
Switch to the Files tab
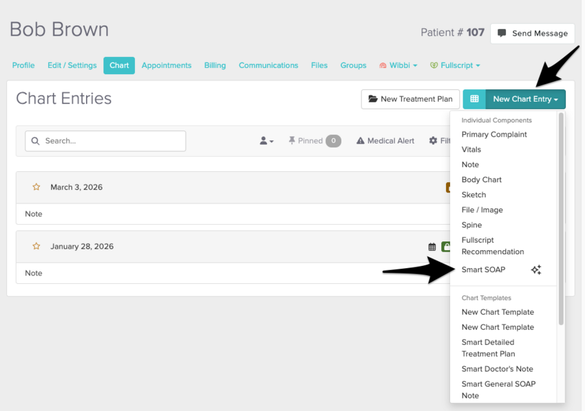[x=319, y=65]
